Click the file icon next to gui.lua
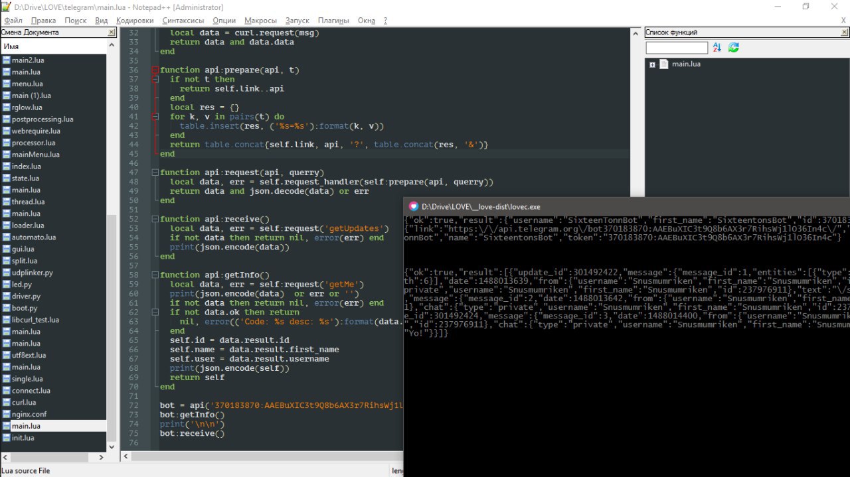The width and height of the screenshot is (850, 477). 7,249
